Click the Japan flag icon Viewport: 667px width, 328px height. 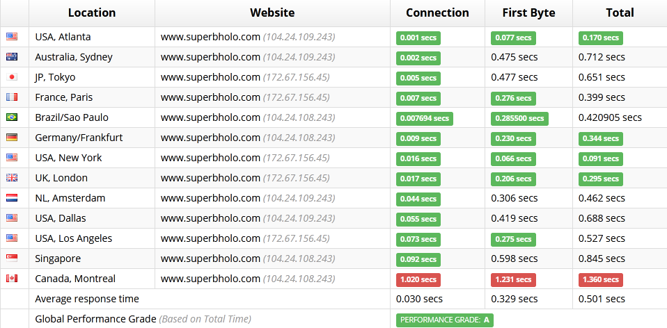(x=12, y=77)
